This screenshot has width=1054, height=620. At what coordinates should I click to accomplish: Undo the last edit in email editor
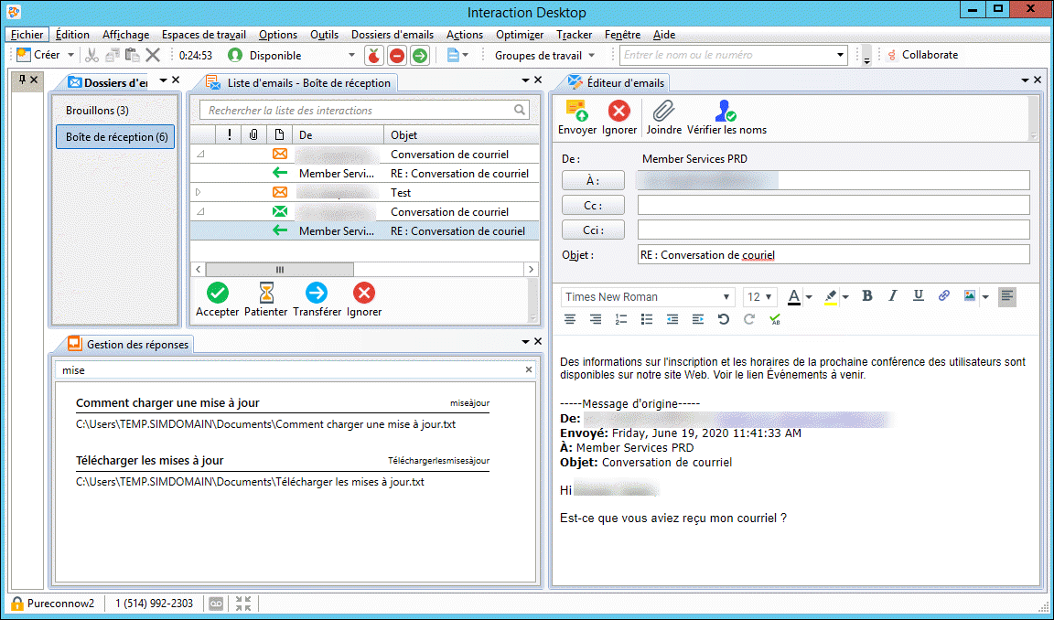tap(724, 319)
